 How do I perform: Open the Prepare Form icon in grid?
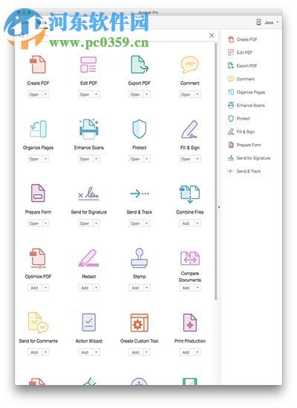[x=38, y=193]
